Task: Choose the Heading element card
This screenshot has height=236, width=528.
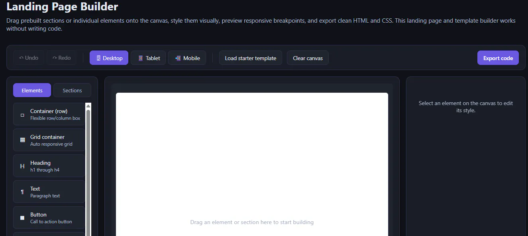Action: (49, 166)
